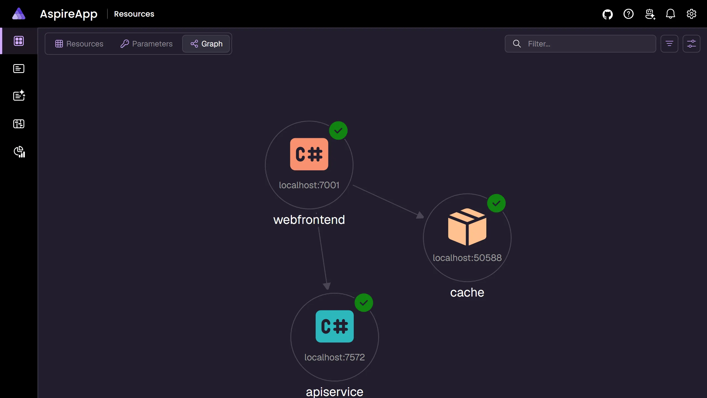Open Structured logs in sidebar
This screenshot has height=398, width=707.
(19, 96)
